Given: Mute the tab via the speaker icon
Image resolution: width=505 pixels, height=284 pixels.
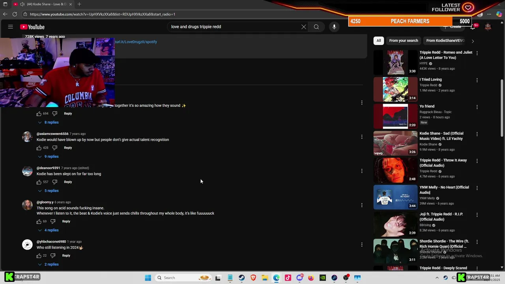Looking at the screenshot, I should [22, 4].
